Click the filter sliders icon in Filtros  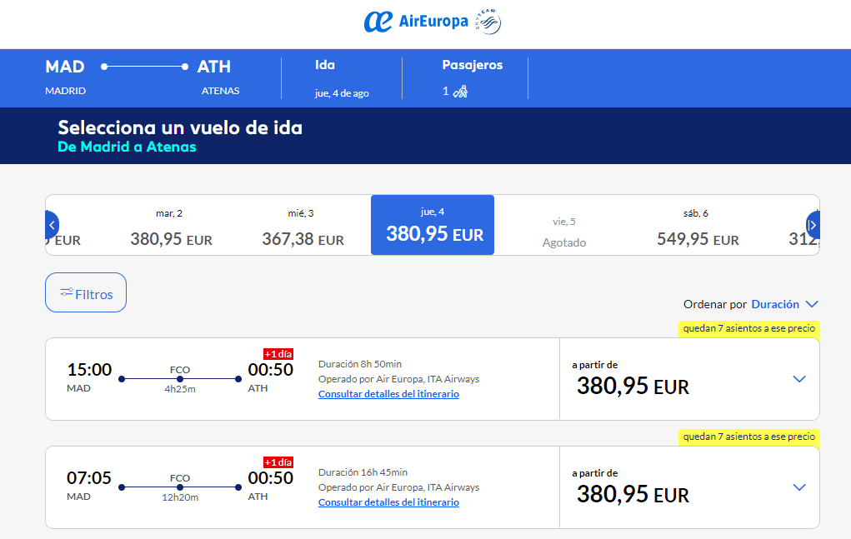[x=66, y=292]
